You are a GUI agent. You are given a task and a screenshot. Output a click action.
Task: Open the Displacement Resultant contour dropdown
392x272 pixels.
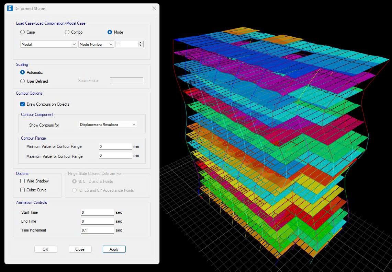(108, 125)
